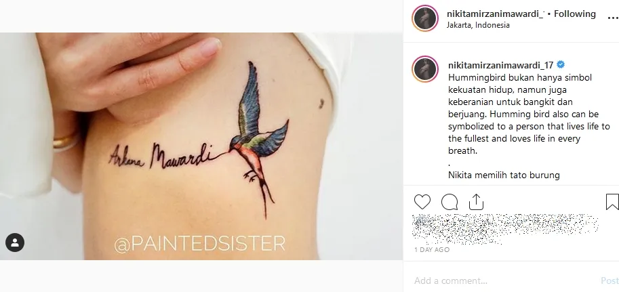619x292 pixels.
Task: View tagged people icon on photo
Action: 15,243
